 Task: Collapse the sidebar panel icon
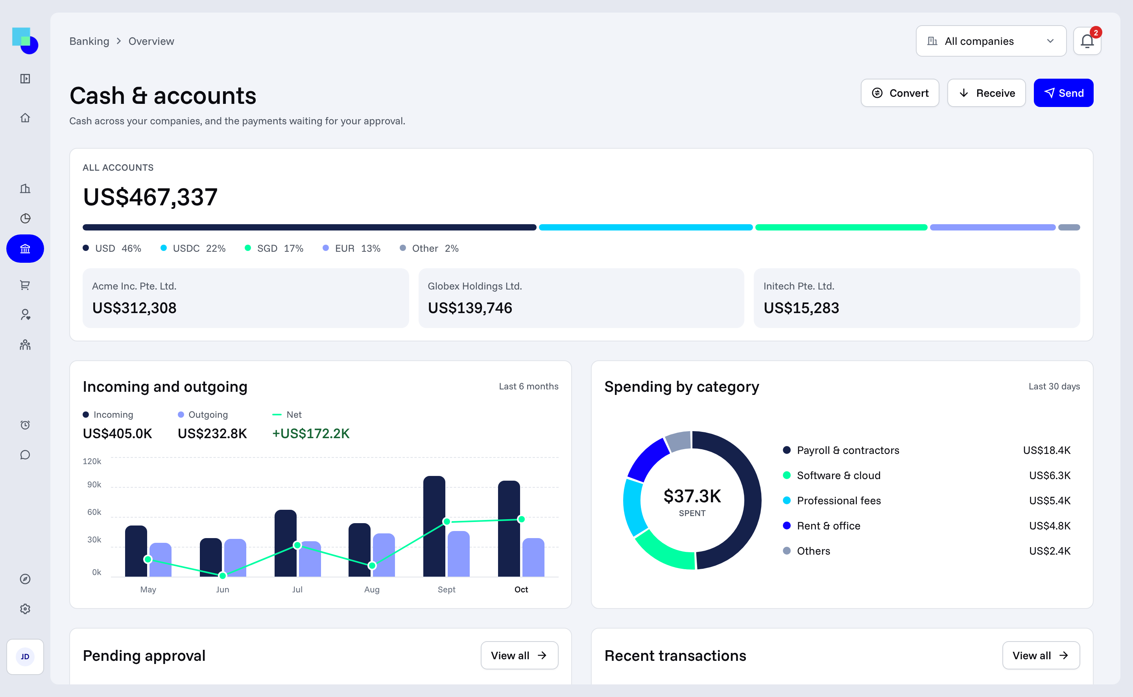point(25,79)
